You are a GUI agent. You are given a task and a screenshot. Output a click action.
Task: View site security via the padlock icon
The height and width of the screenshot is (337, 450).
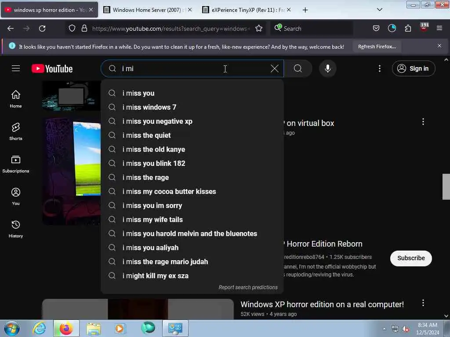click(84, 29)
